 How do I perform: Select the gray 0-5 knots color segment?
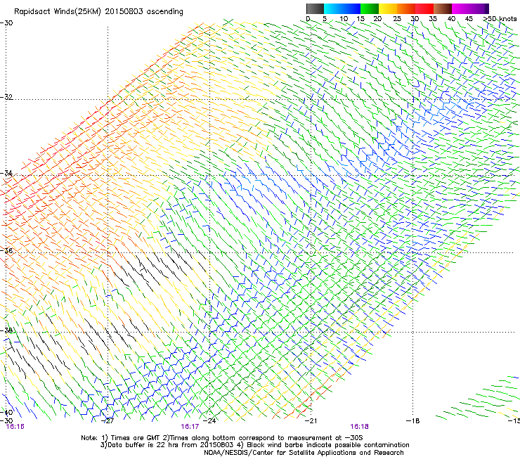click(x=315, y=8)
